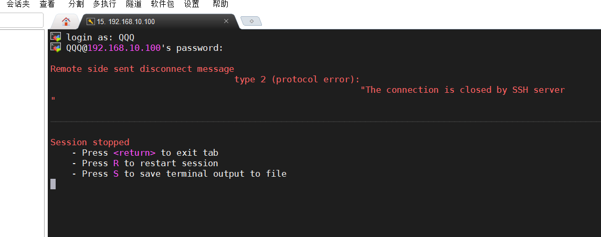Click the quick search field in sidebar

point(21,20)
